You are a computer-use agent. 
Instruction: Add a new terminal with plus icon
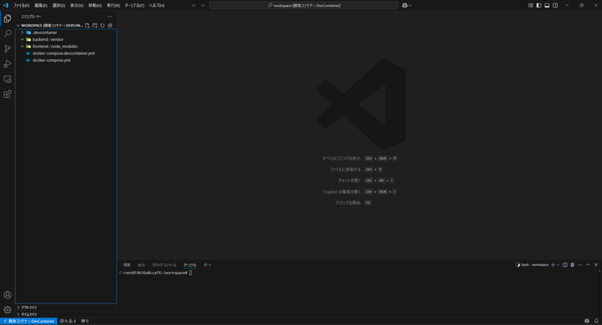pyautogui.click(x=553, y=265)
